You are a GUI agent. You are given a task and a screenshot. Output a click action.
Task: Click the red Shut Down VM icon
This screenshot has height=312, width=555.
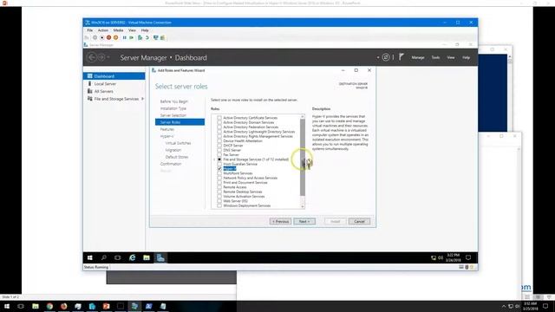(109, 37)
